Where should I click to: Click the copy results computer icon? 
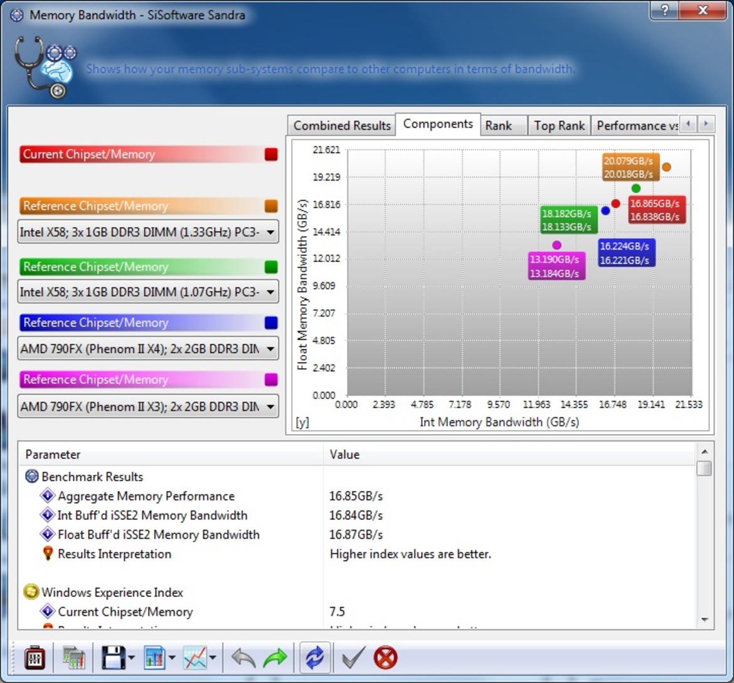(73, 658)
